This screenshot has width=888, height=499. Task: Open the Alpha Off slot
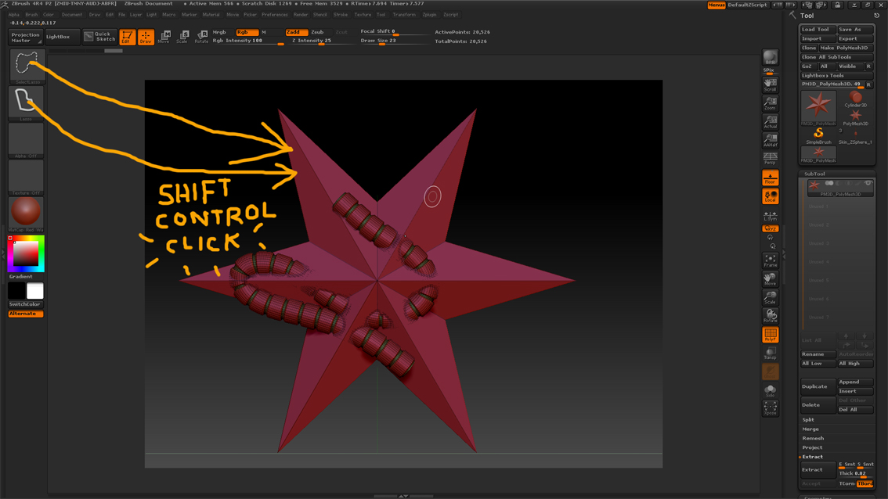tap(26, 140)
